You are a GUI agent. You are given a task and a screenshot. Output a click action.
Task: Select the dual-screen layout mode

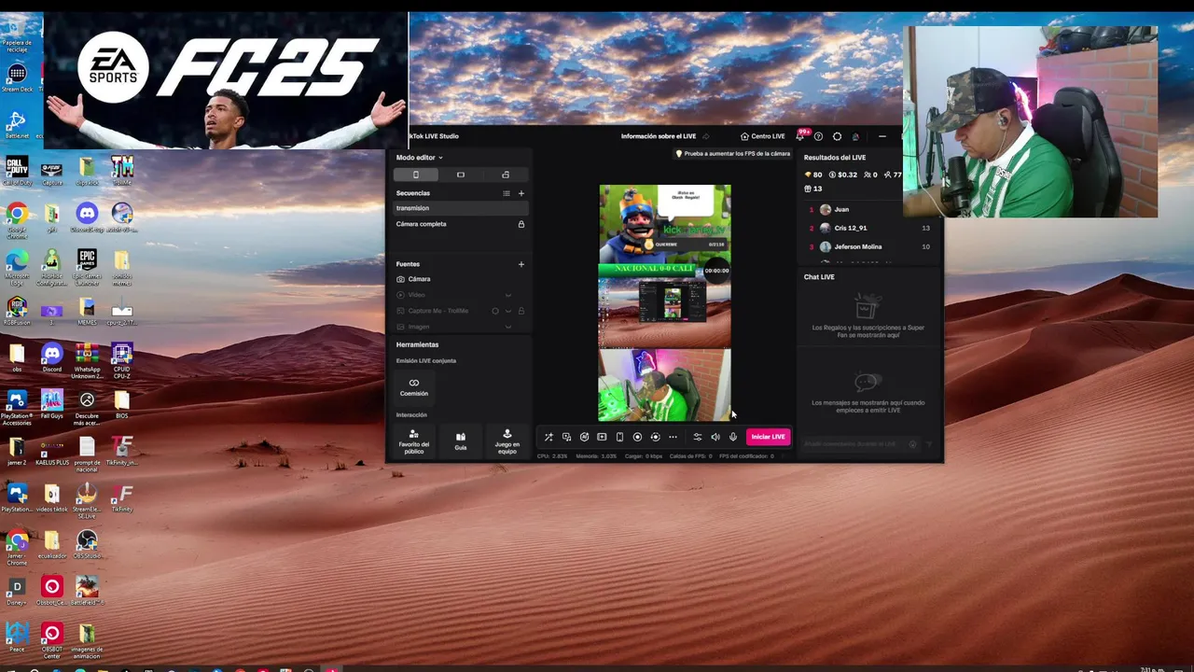(x=506, y=175)
